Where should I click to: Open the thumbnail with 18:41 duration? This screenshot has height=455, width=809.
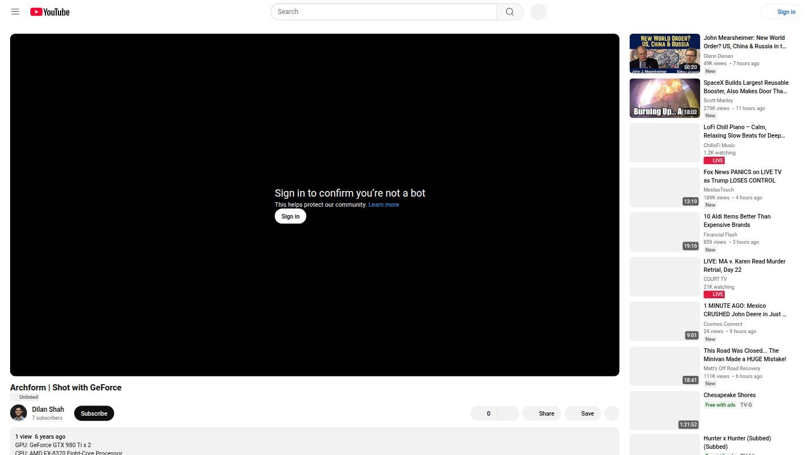point(665,366)
